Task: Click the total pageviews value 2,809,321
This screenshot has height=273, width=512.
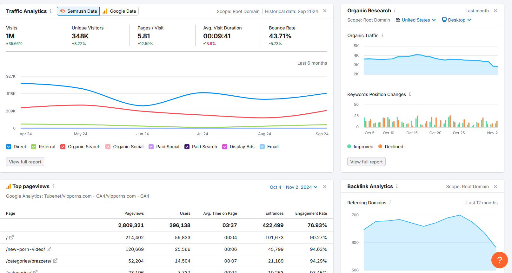Action: click(x=131, y=225)
